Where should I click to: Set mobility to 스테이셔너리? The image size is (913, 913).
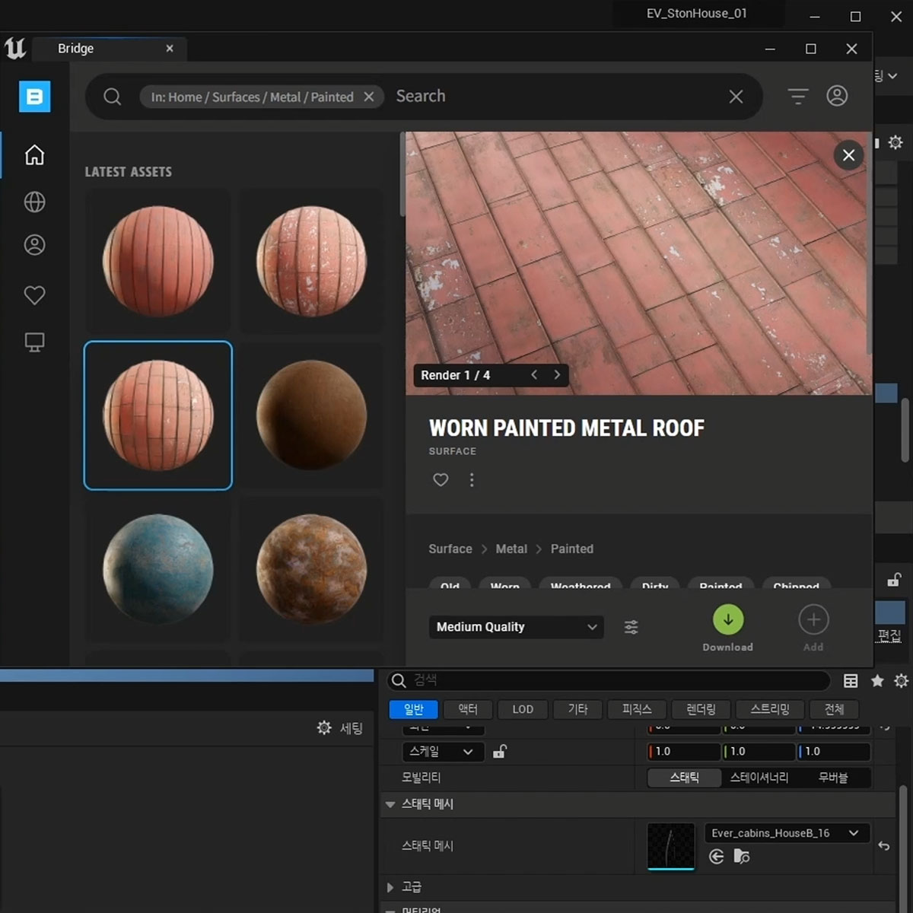(759, 778)
